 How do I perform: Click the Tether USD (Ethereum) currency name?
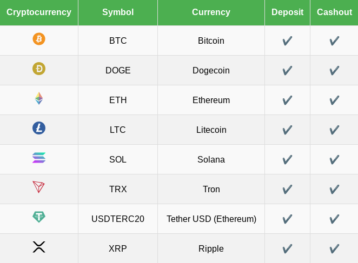211,219
